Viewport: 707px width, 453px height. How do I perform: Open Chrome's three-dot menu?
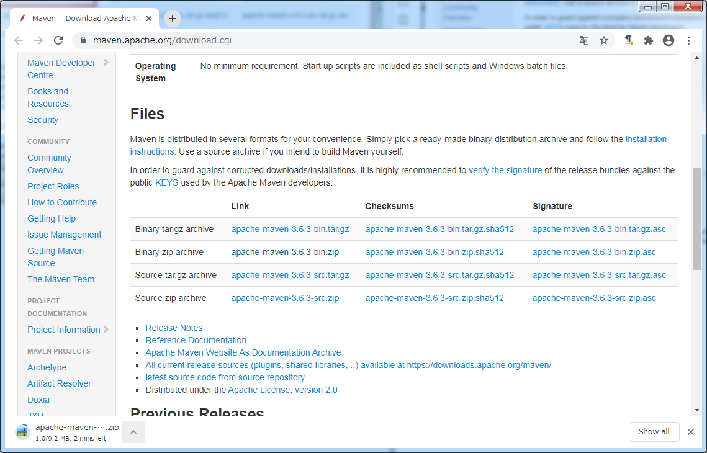click(x=688, y=40)
